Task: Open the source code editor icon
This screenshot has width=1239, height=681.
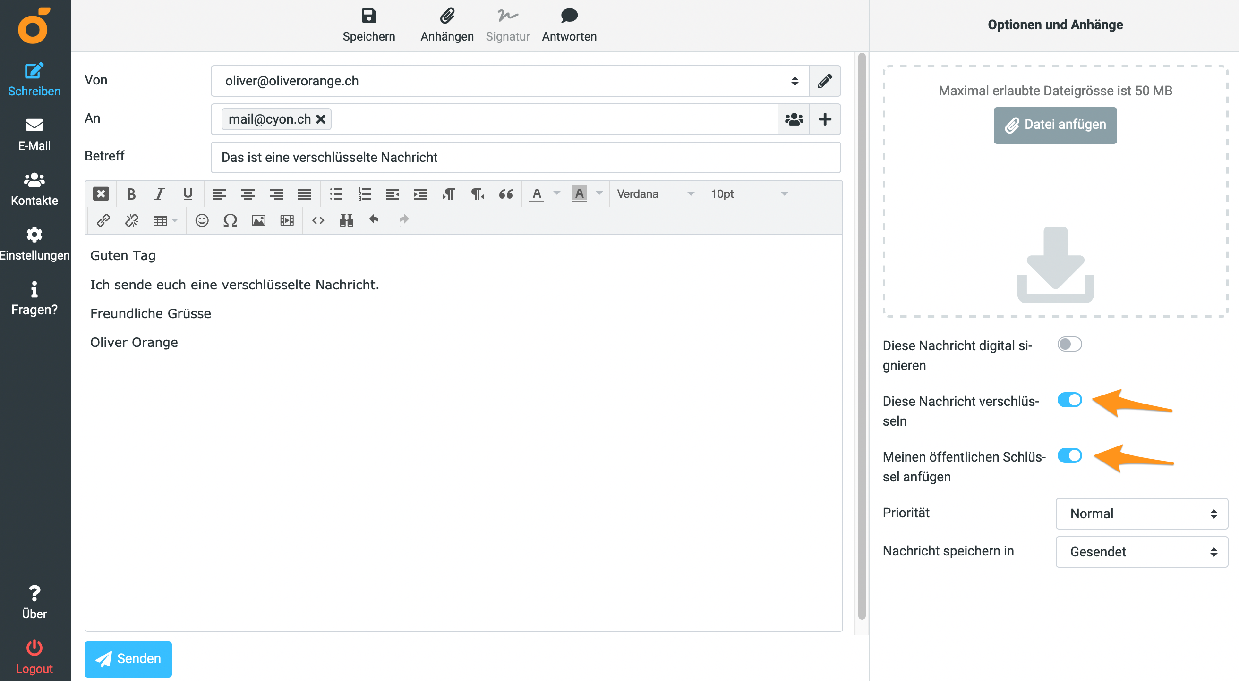Action: [x=318, y=220]
